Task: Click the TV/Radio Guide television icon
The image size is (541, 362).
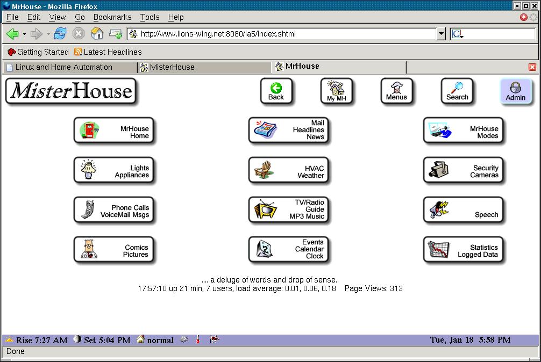Action: (x=265, y=210)
